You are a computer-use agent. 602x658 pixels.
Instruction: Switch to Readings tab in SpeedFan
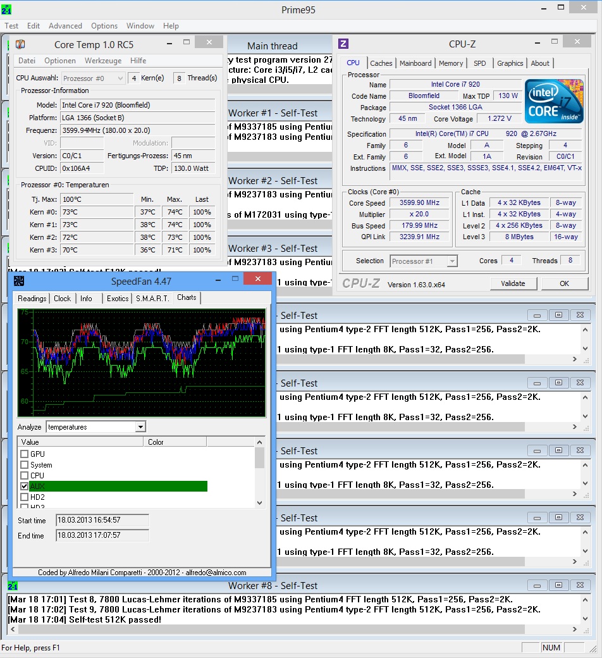coord(32,298)
